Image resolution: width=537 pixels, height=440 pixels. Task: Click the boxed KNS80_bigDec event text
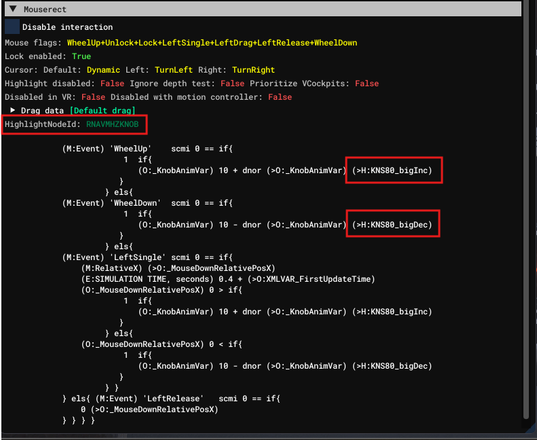click(393, 224)
